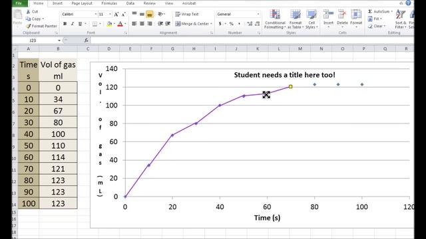Switch to the Data tab

[130, 3]
